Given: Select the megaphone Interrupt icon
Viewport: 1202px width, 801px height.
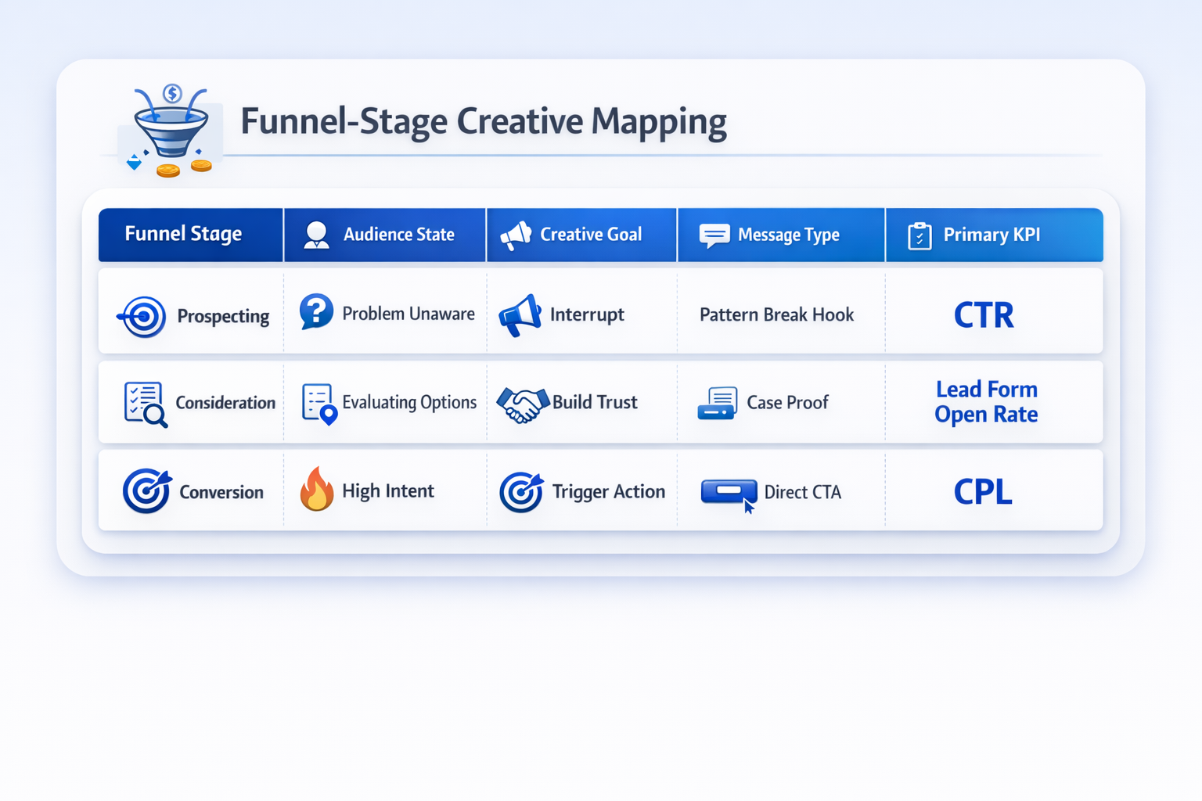Looking at the screenshot, I should (x=520, y=314).
